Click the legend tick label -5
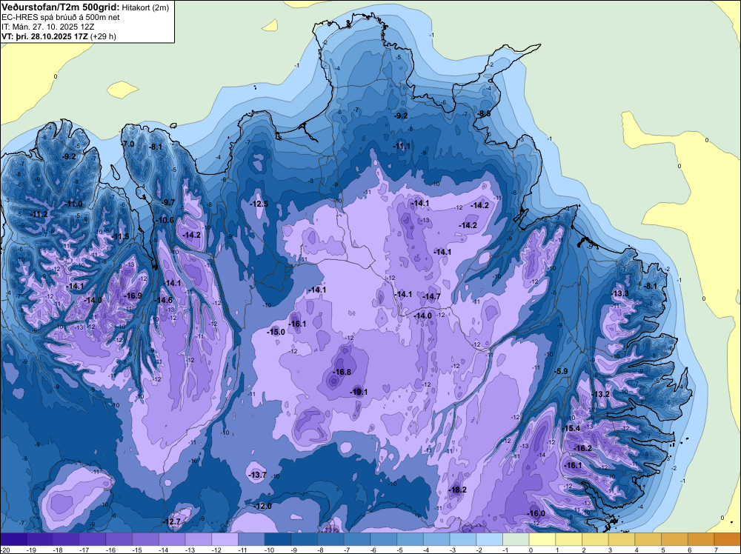Screen dimensions: 741x554 click(399, 550)
